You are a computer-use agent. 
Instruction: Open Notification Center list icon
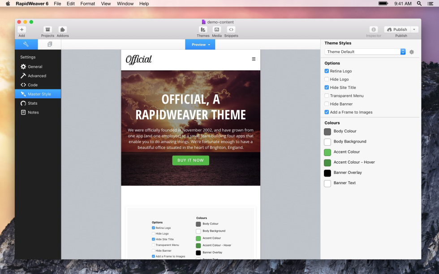coord(430,4)
